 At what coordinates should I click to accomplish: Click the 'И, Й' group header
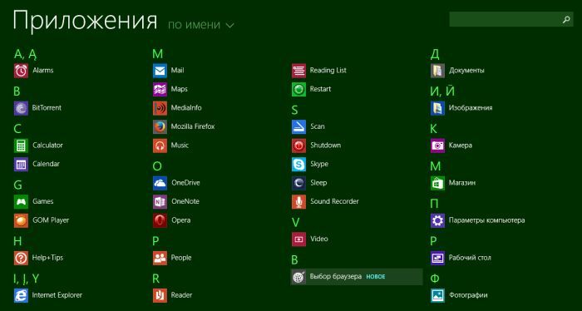point(442,91)
